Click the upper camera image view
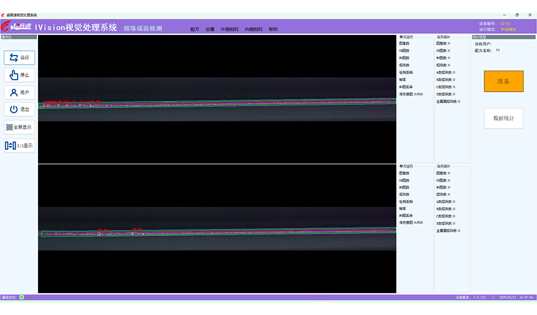The height and width of the screenshot is (315, 537). (216, 98)
